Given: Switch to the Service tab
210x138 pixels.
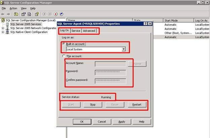Looking at the screenshot, I should coord(76,31).
